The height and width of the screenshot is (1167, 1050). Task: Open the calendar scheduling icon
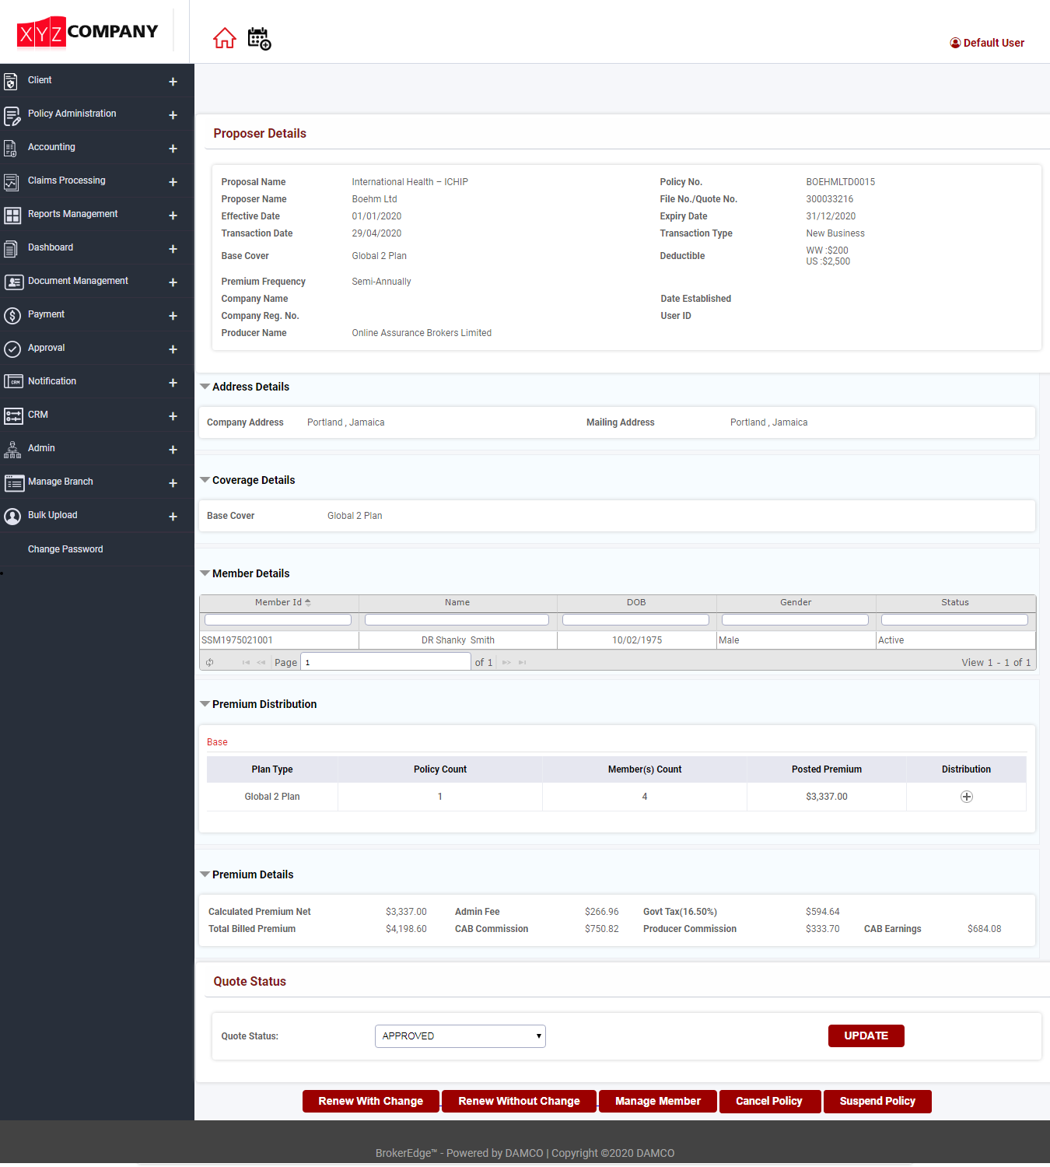tap(259, 38)
